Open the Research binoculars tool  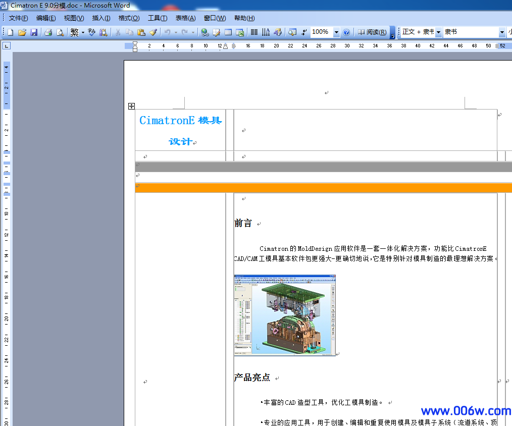click(x=103, y=32)
